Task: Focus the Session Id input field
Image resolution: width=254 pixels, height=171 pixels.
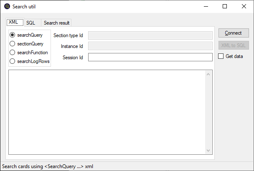Action: tap(150, 57)
